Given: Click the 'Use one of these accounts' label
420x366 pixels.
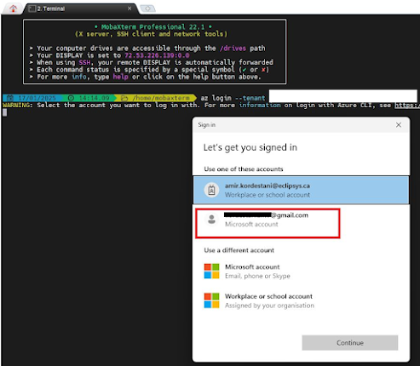Looking at the screenshot, I should [244, 169].
